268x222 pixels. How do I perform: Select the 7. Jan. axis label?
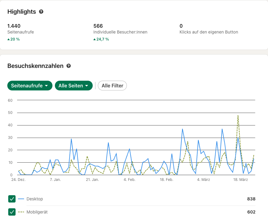[55, 180]
